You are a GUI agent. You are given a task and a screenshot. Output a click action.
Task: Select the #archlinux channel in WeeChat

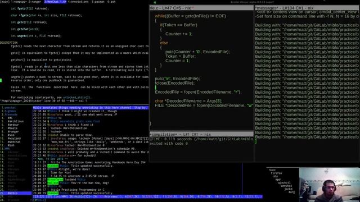[x=16, y=121]
